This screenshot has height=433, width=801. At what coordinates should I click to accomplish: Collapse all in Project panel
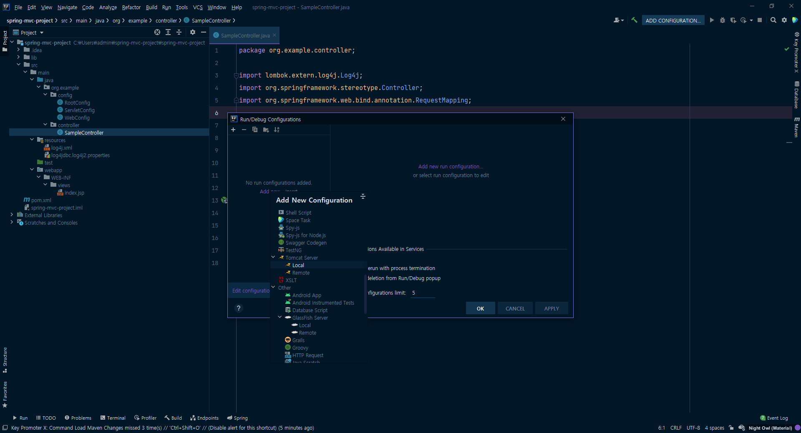click(179, 32)
